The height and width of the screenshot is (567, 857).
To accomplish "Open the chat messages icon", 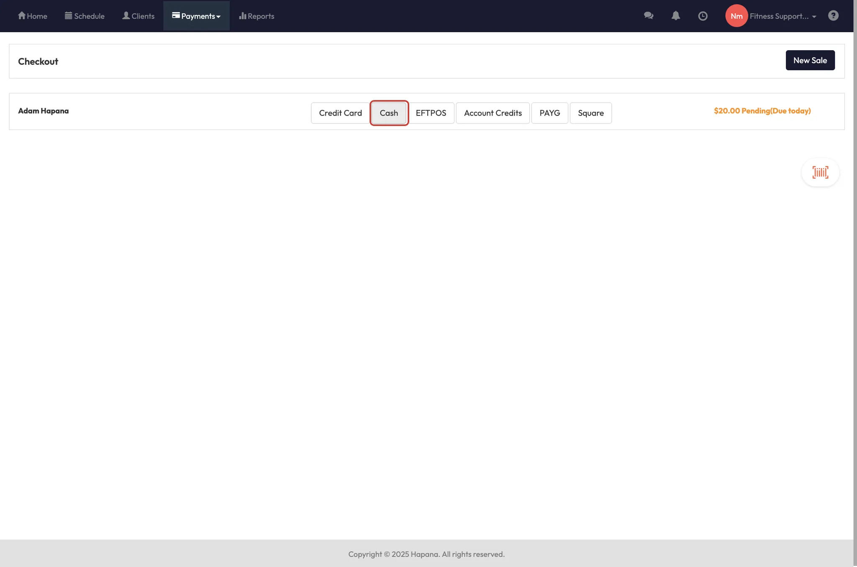I will [x=648, y=16].
